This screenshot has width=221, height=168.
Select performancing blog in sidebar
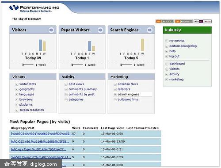pos(183,46)
